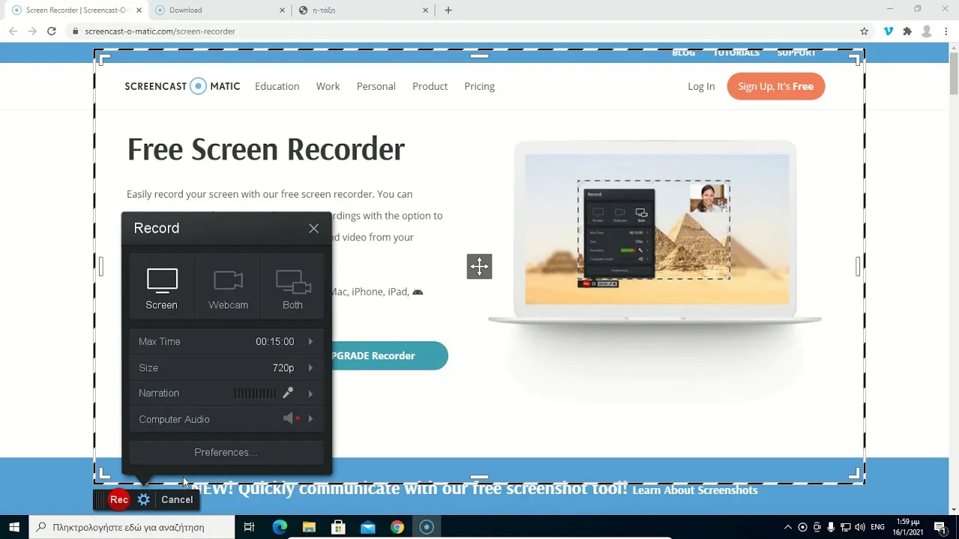The width and height of the screenshot is (959, 539).
Task: Click the move frame crosshair icon
Action: pos(479,267)
